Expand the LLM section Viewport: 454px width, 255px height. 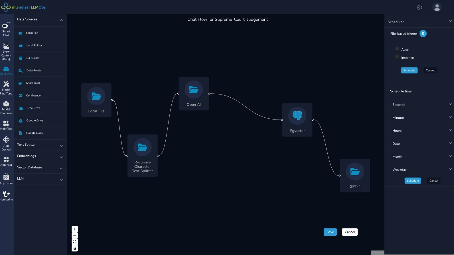coord(61,180)
